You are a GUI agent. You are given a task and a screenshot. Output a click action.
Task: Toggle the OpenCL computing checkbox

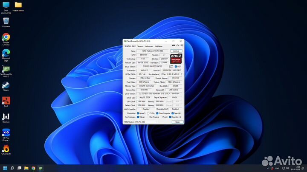pyautogui.click(x=138, y=113)
